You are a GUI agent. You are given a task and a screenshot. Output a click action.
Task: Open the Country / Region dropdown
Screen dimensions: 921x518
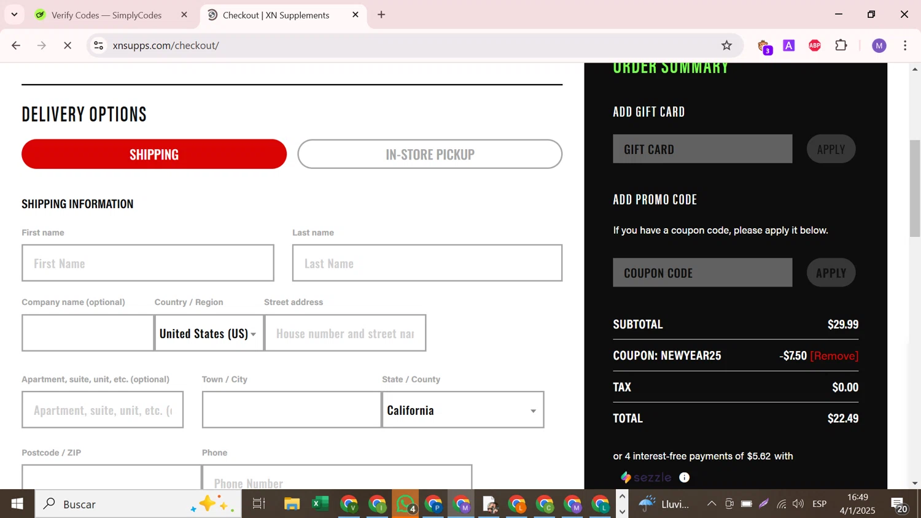209,333
